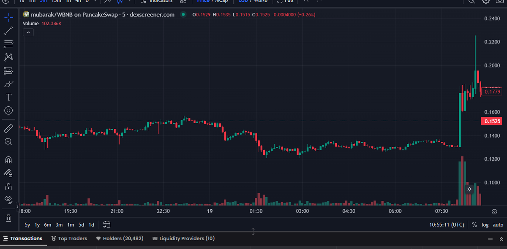This screenshot has height=249, width=507.
Task: Hide all drawings with the eye icon
Action: point(8,200)
